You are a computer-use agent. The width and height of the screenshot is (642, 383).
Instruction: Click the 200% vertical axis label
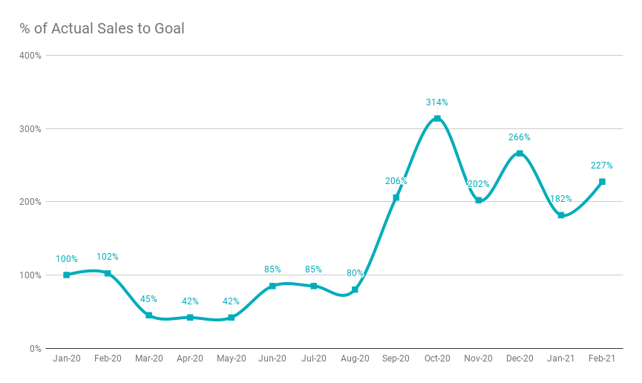click(30, 202)
